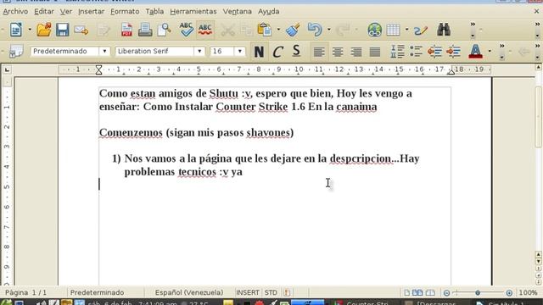Print the document with the printer icon
Image resolution: width=543 pixels, height=305 pixels.
(145, 30)
